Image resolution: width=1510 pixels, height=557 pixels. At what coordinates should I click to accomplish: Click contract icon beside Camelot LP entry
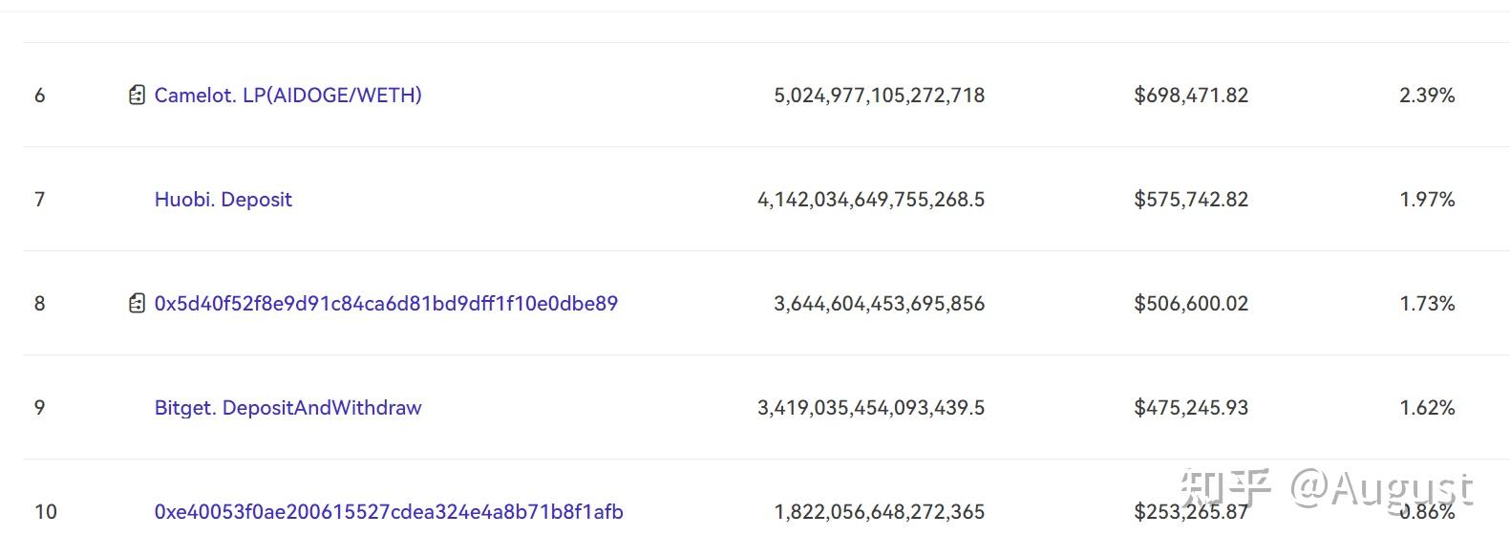click(137, 95)
